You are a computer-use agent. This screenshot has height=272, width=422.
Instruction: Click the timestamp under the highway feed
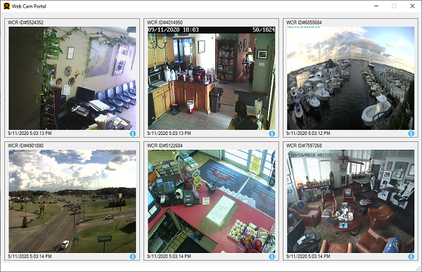tap(30, 257)
